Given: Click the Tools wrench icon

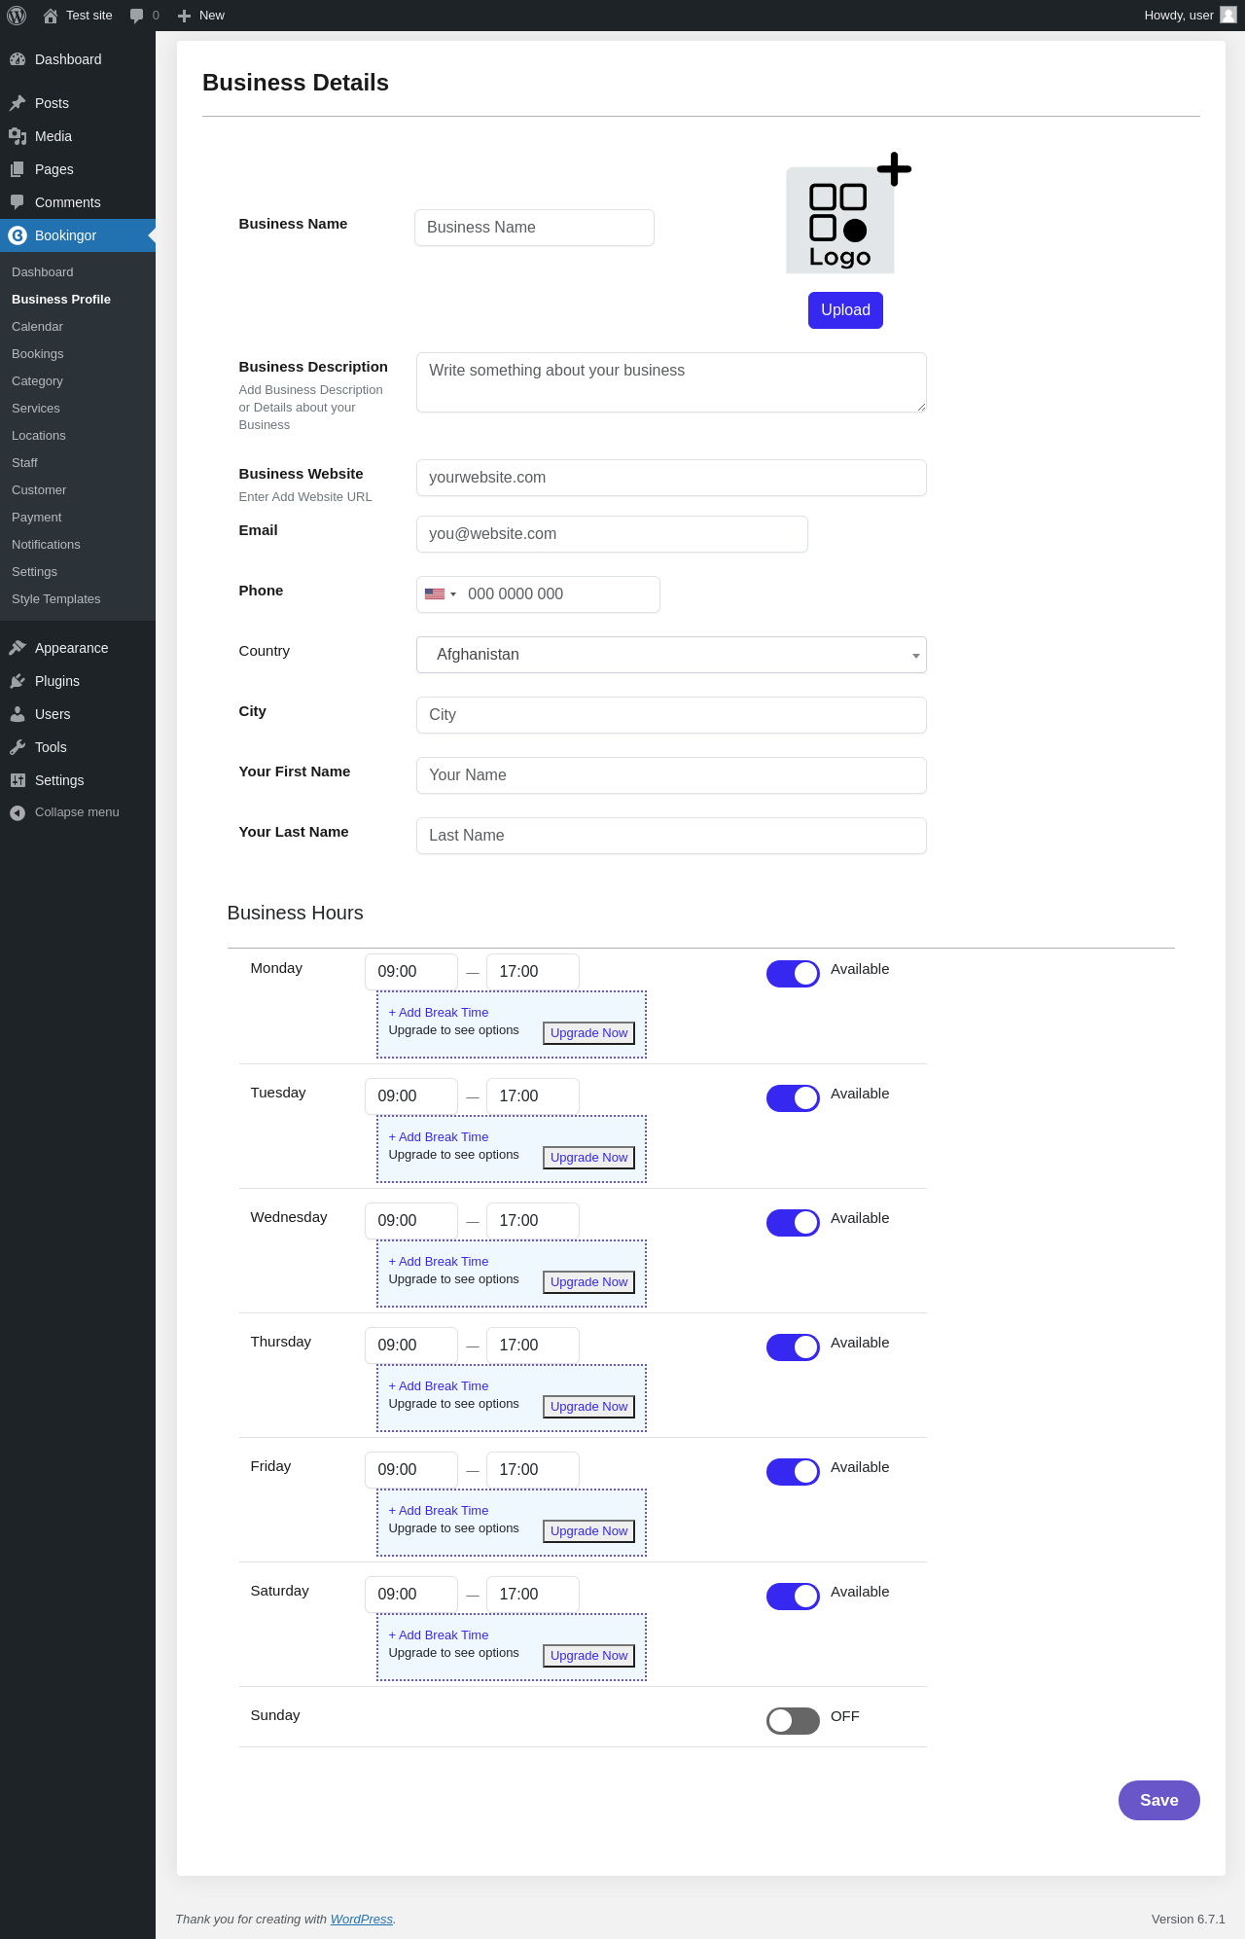Looking at the screenshot, I should [18, 747].
